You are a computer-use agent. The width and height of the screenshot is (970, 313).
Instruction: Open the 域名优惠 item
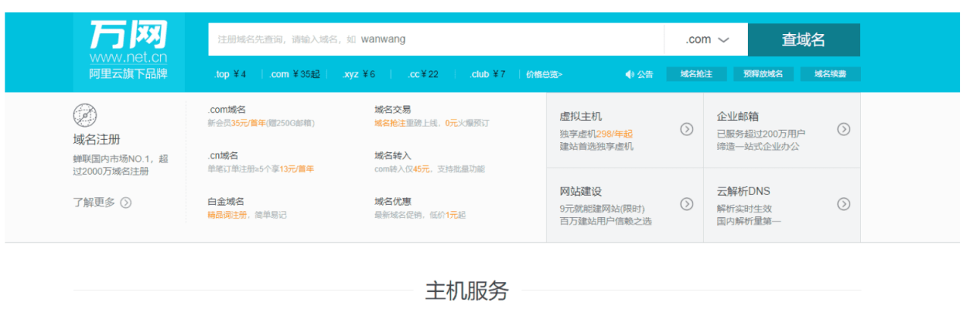(393, 201)
